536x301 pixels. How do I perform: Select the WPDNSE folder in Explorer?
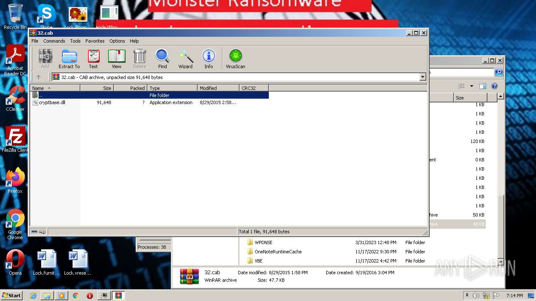263,242
